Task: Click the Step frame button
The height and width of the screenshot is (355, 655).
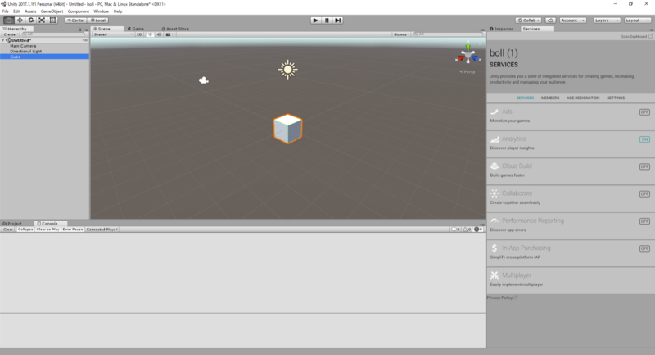Action: pyautogui.click(x=338, y=20)
